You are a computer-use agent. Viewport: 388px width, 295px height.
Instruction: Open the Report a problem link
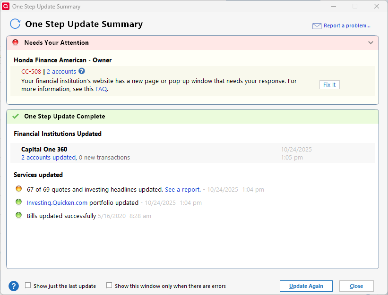pos(347,25)
